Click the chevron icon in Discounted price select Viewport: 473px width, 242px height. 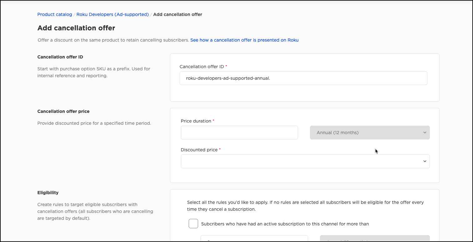pyautogui.click(x=425, y=161)
